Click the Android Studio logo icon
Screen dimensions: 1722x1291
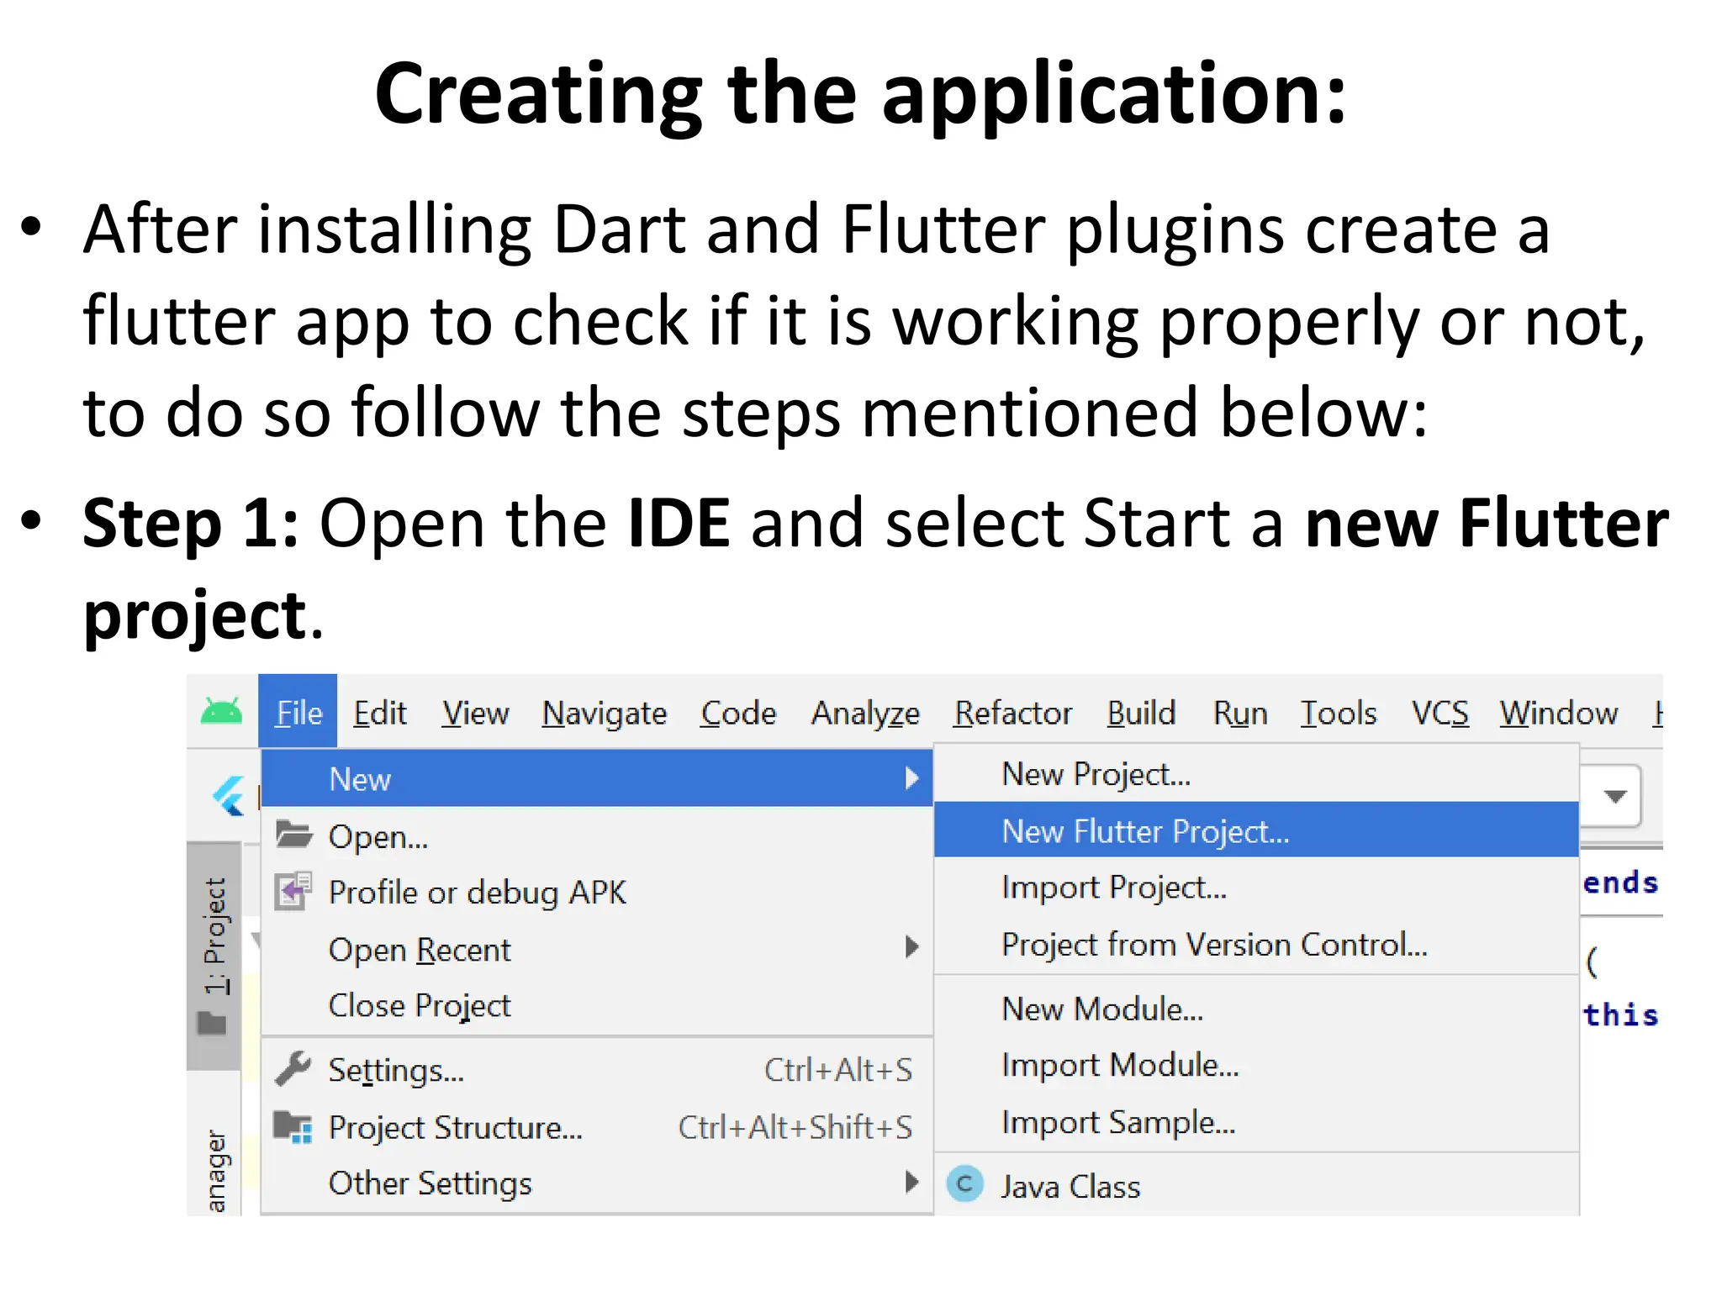tap(221, 712)
